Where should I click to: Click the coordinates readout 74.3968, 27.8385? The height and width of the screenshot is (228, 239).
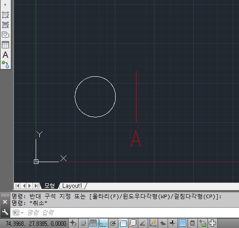pos(36,223)
